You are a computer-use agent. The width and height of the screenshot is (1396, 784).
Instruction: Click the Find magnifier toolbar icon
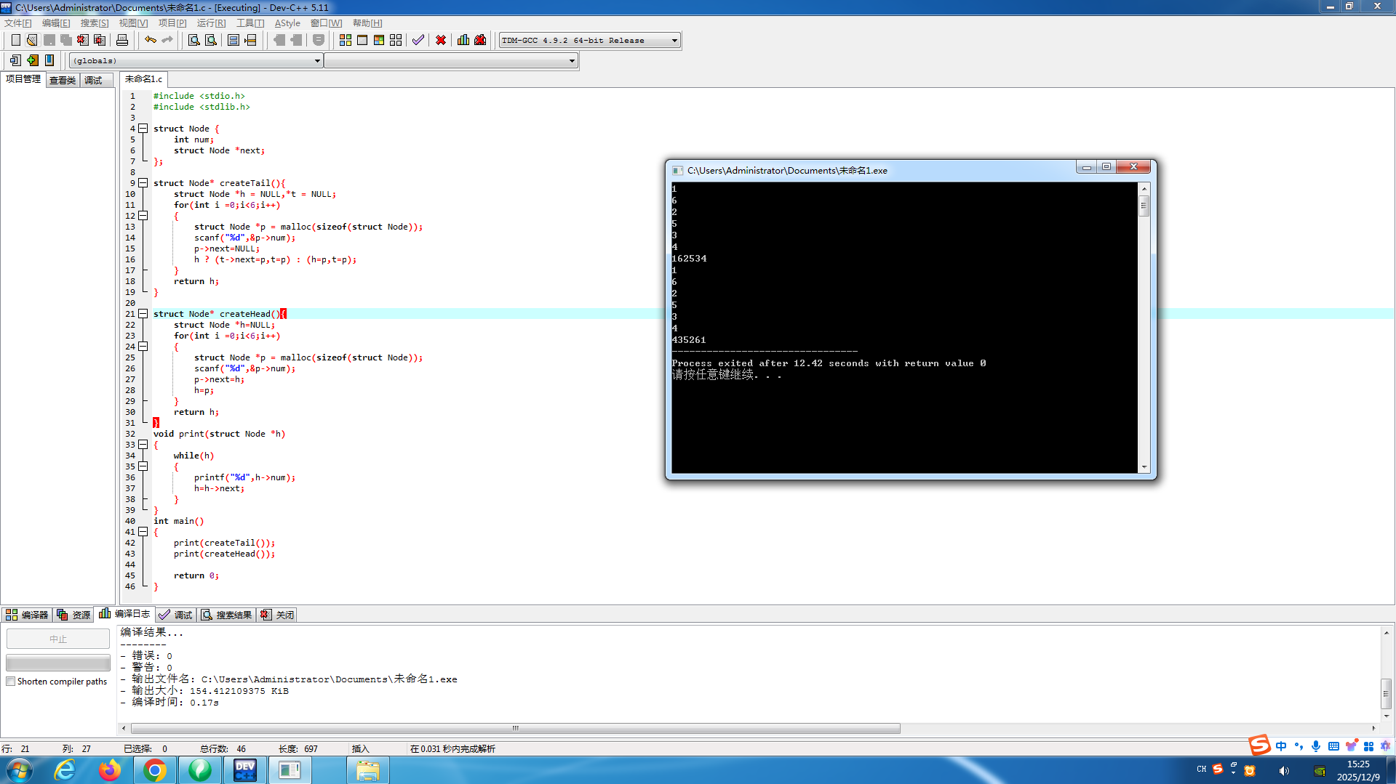click(194, 40)
